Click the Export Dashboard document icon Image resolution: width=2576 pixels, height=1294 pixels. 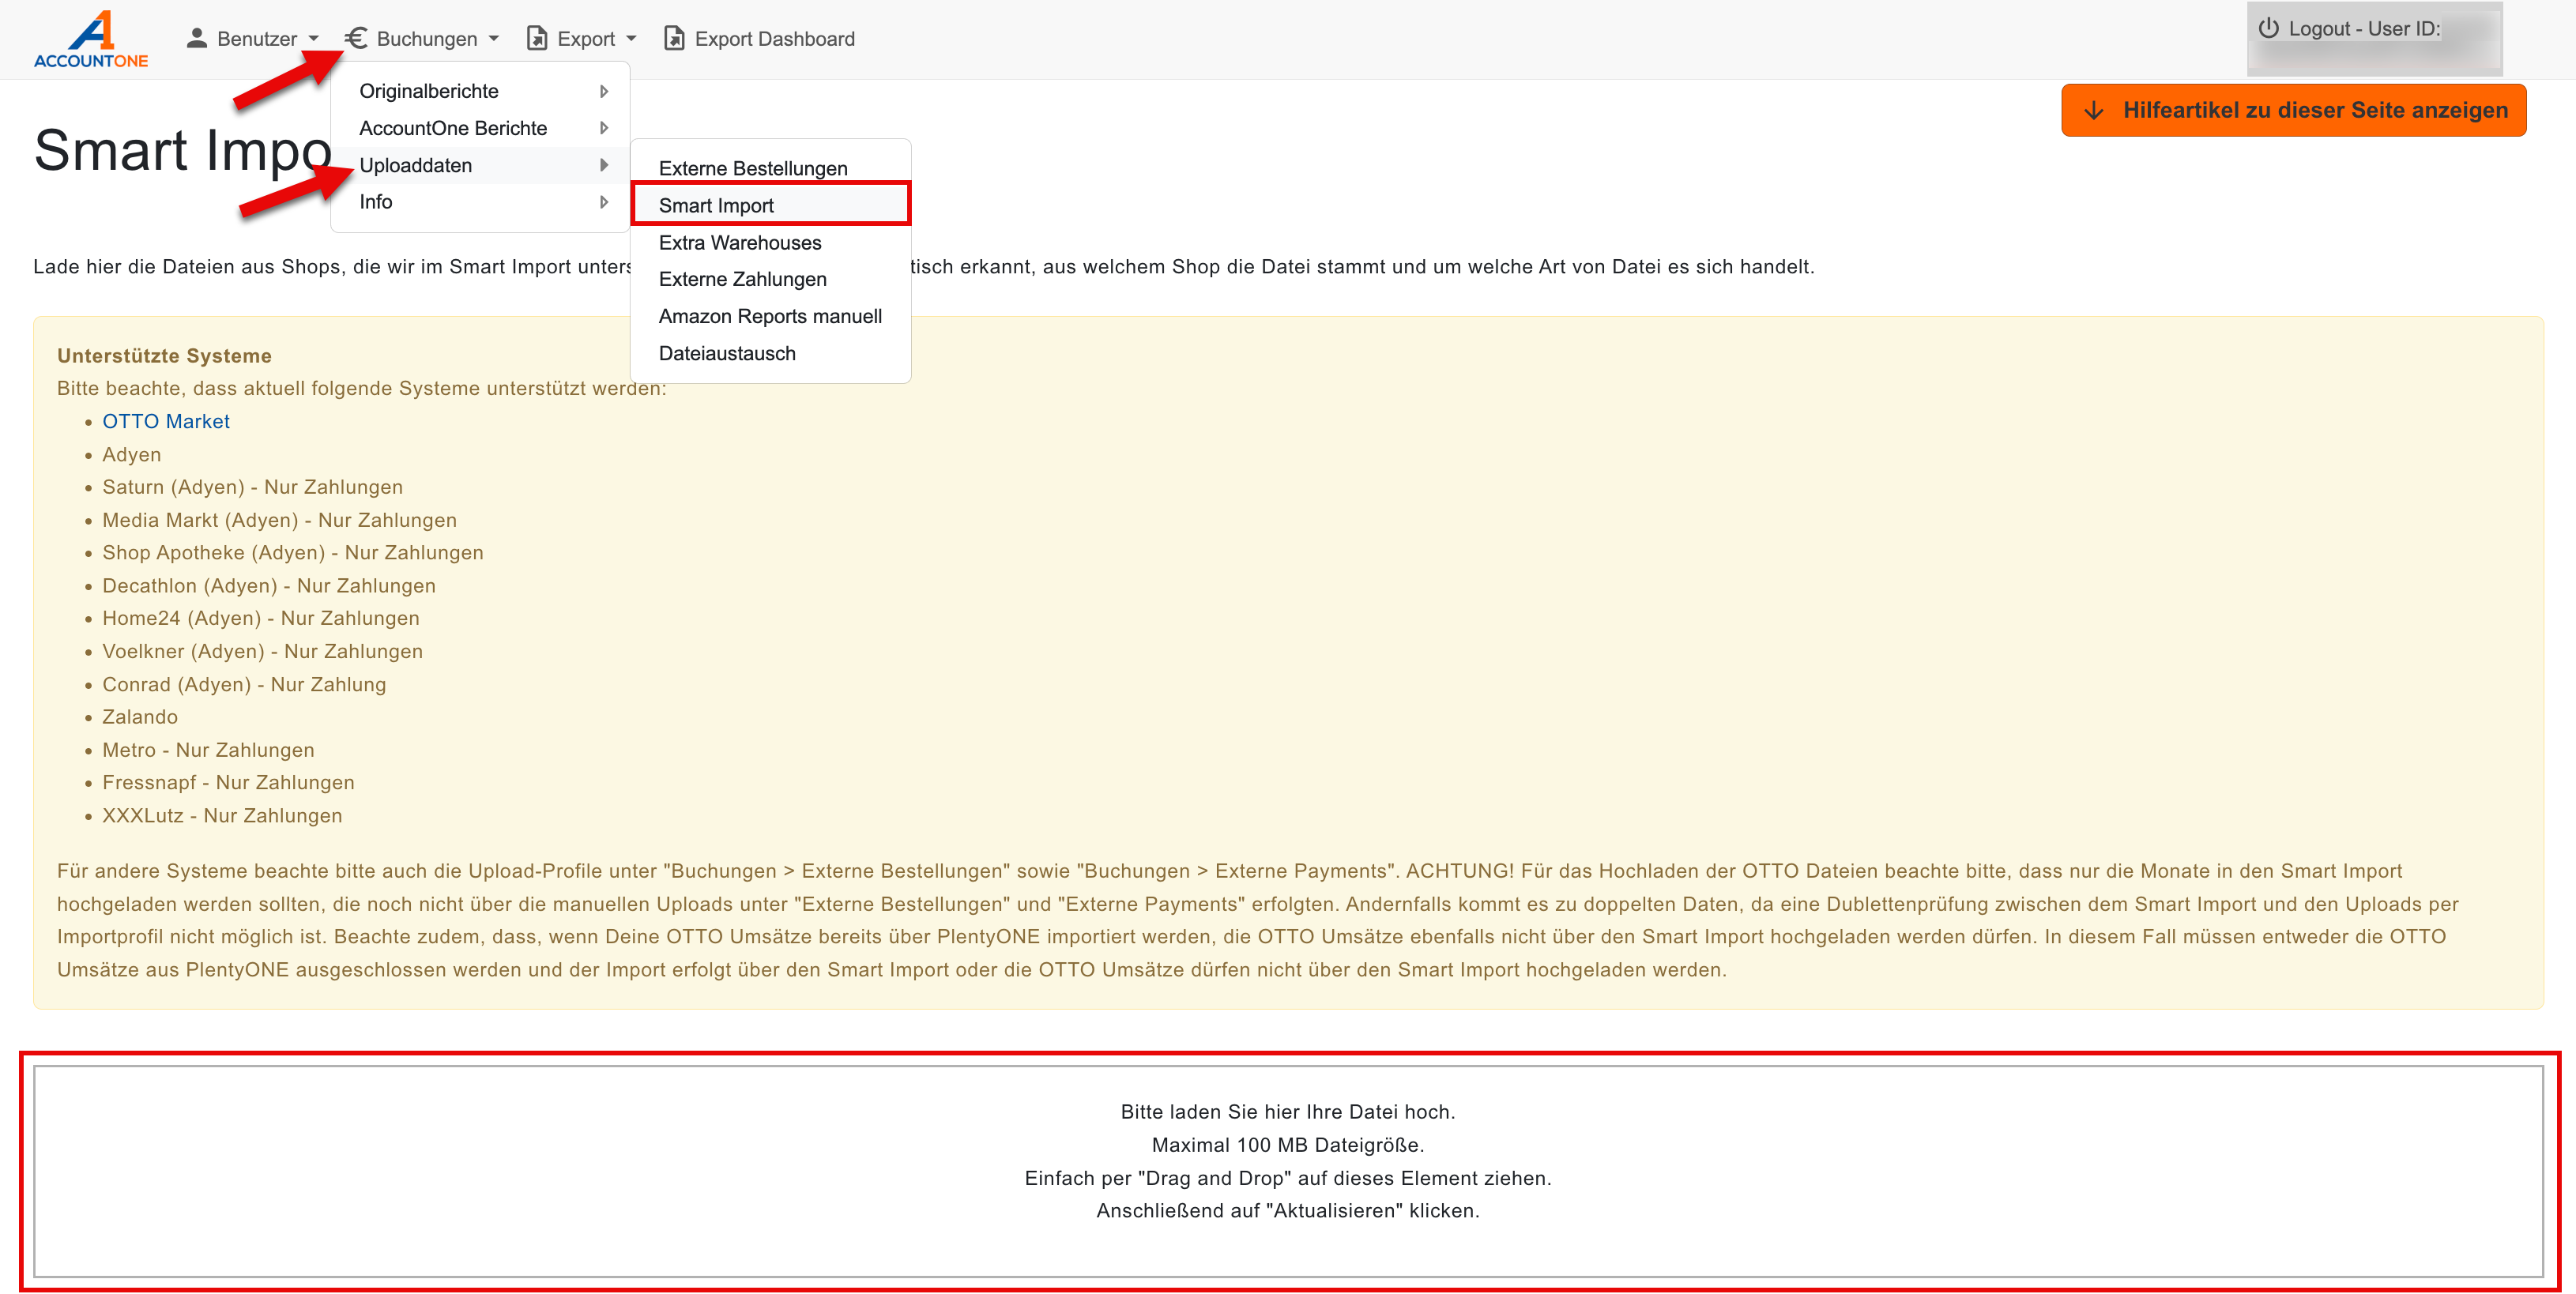pos(675,38)
